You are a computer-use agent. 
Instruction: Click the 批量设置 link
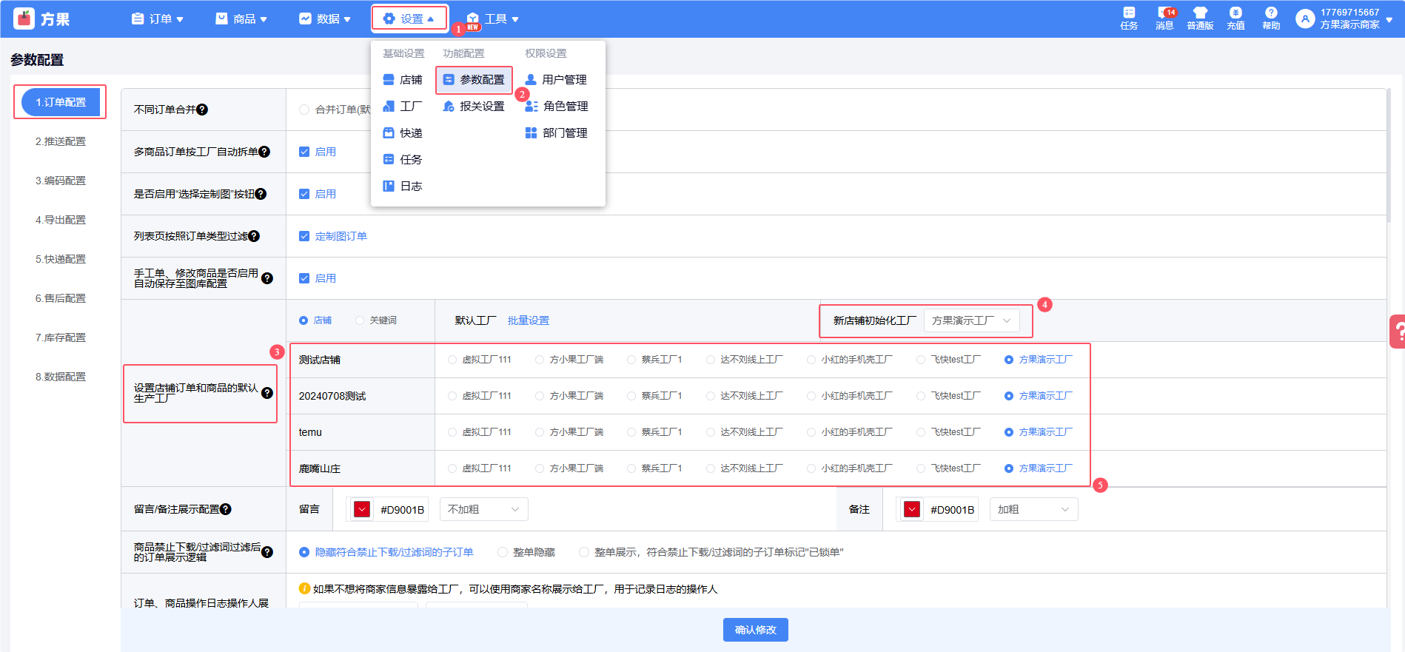point(529,320)
